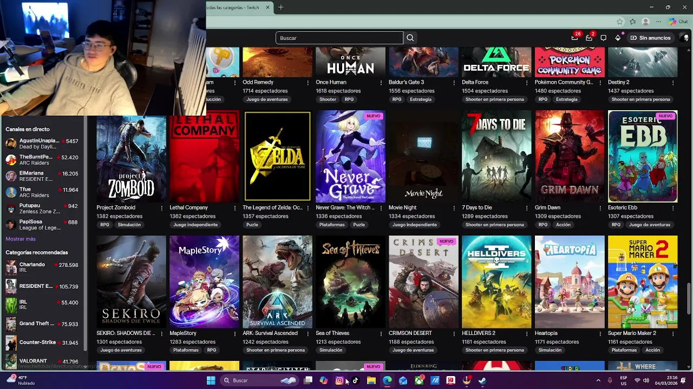Open Edge settings and more ellipsis
This screenshot has width=693, height=389.
658,22
